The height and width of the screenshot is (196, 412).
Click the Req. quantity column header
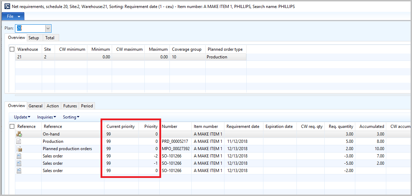click(340, 126)
